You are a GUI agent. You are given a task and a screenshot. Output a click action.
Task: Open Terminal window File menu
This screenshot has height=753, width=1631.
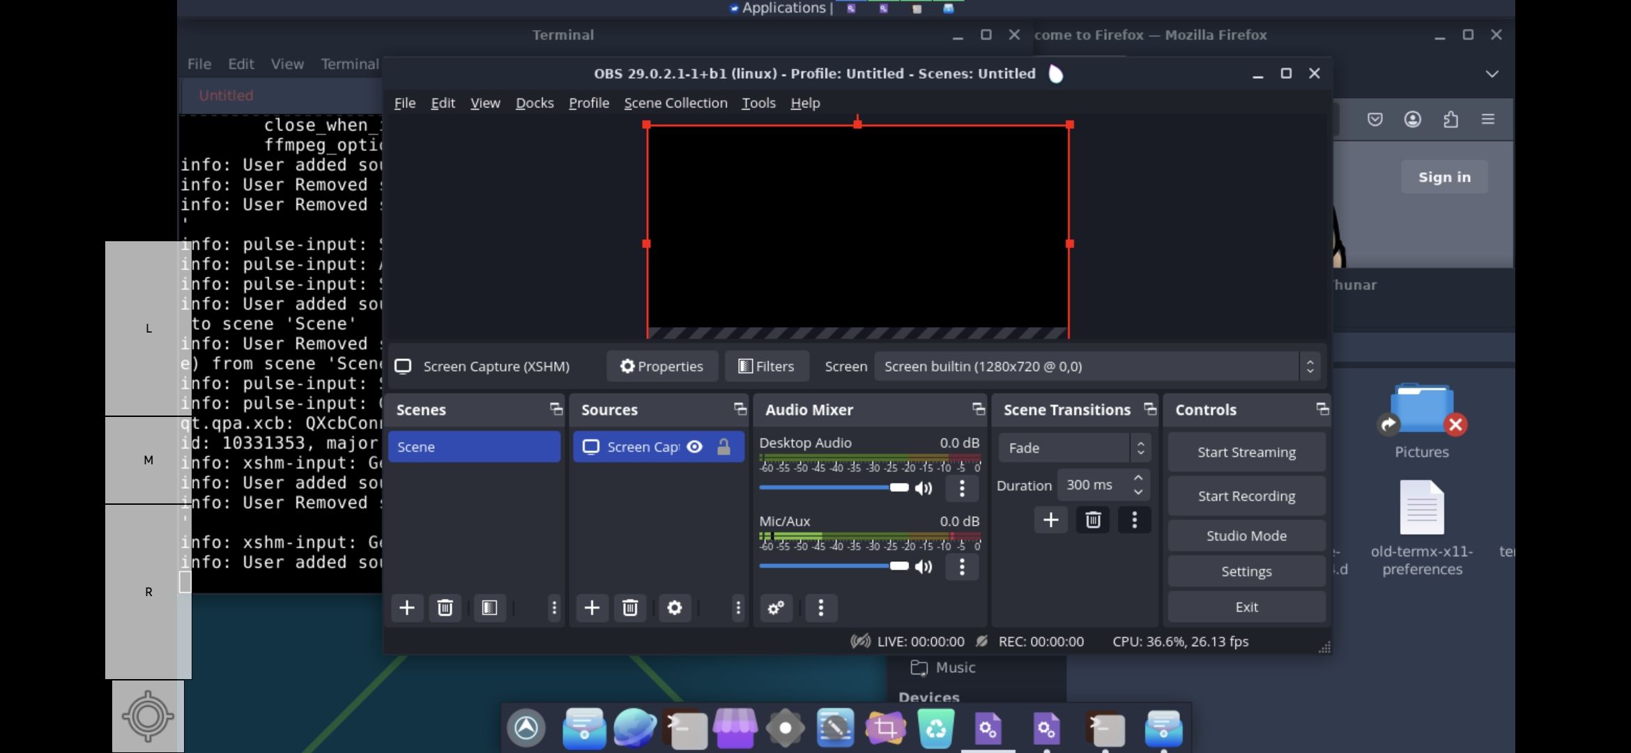pos(199,64)
